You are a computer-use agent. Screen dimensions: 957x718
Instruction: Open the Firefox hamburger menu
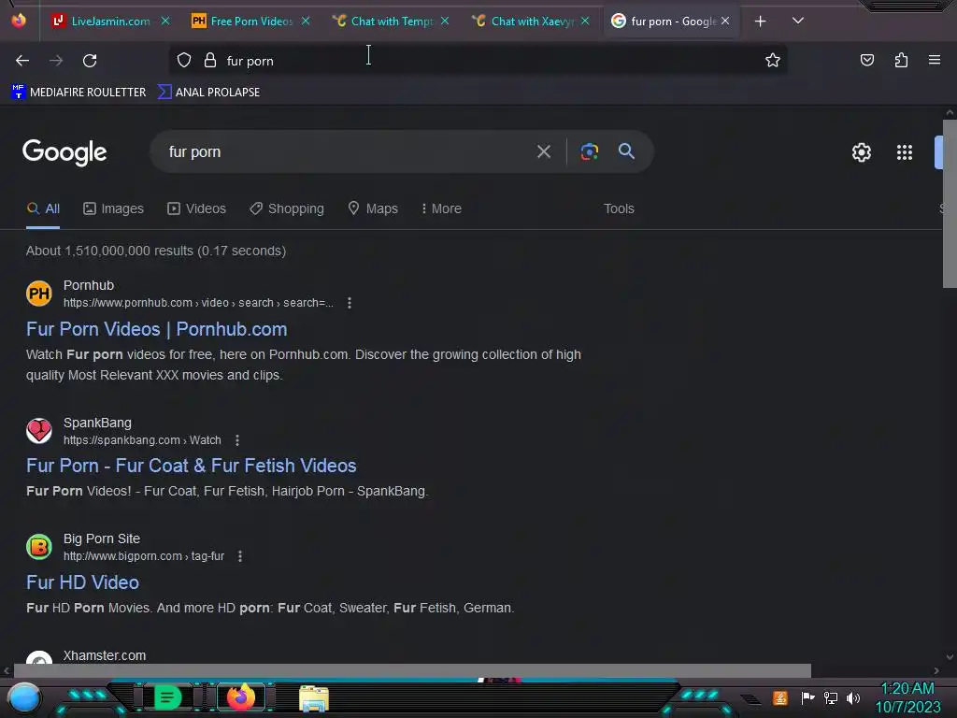point(935,60)
